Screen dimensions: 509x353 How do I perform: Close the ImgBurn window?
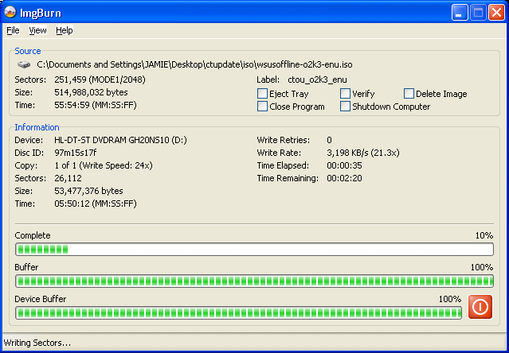[497, 13]
